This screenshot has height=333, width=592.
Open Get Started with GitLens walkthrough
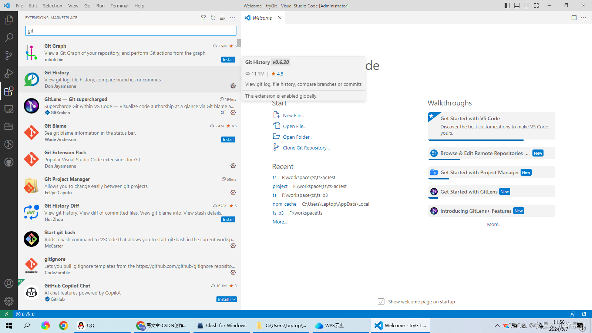(492, 192)
